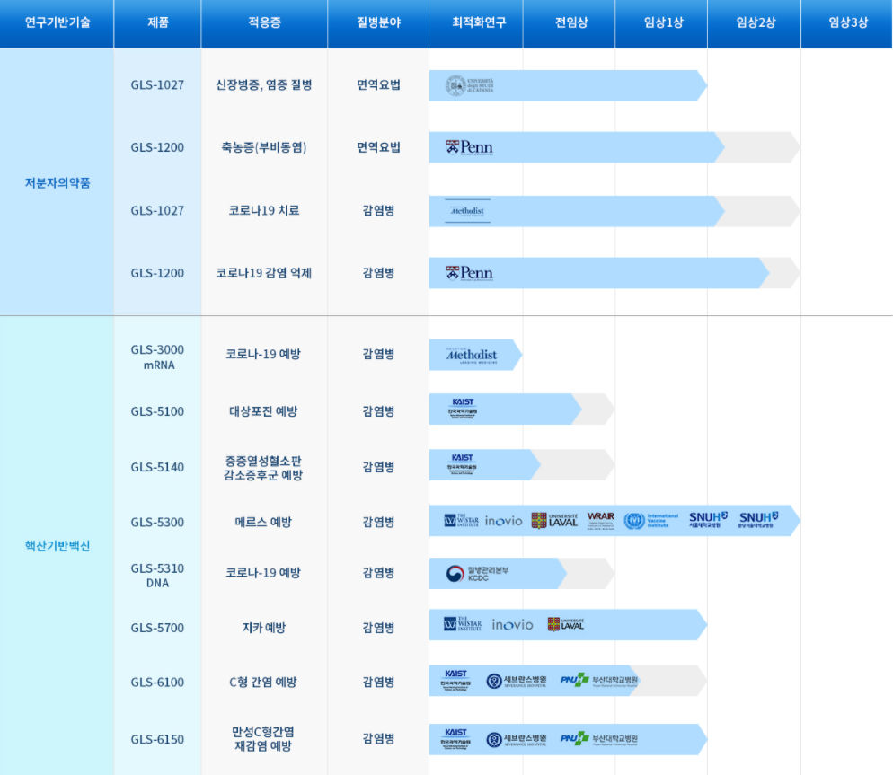893x775 pixels.
Task: Click GLS-1027 in 신장병증 row
Action: point(157,84)
